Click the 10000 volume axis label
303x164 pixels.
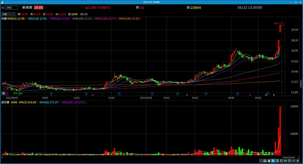pyautogui.click(x=294, y=134)
